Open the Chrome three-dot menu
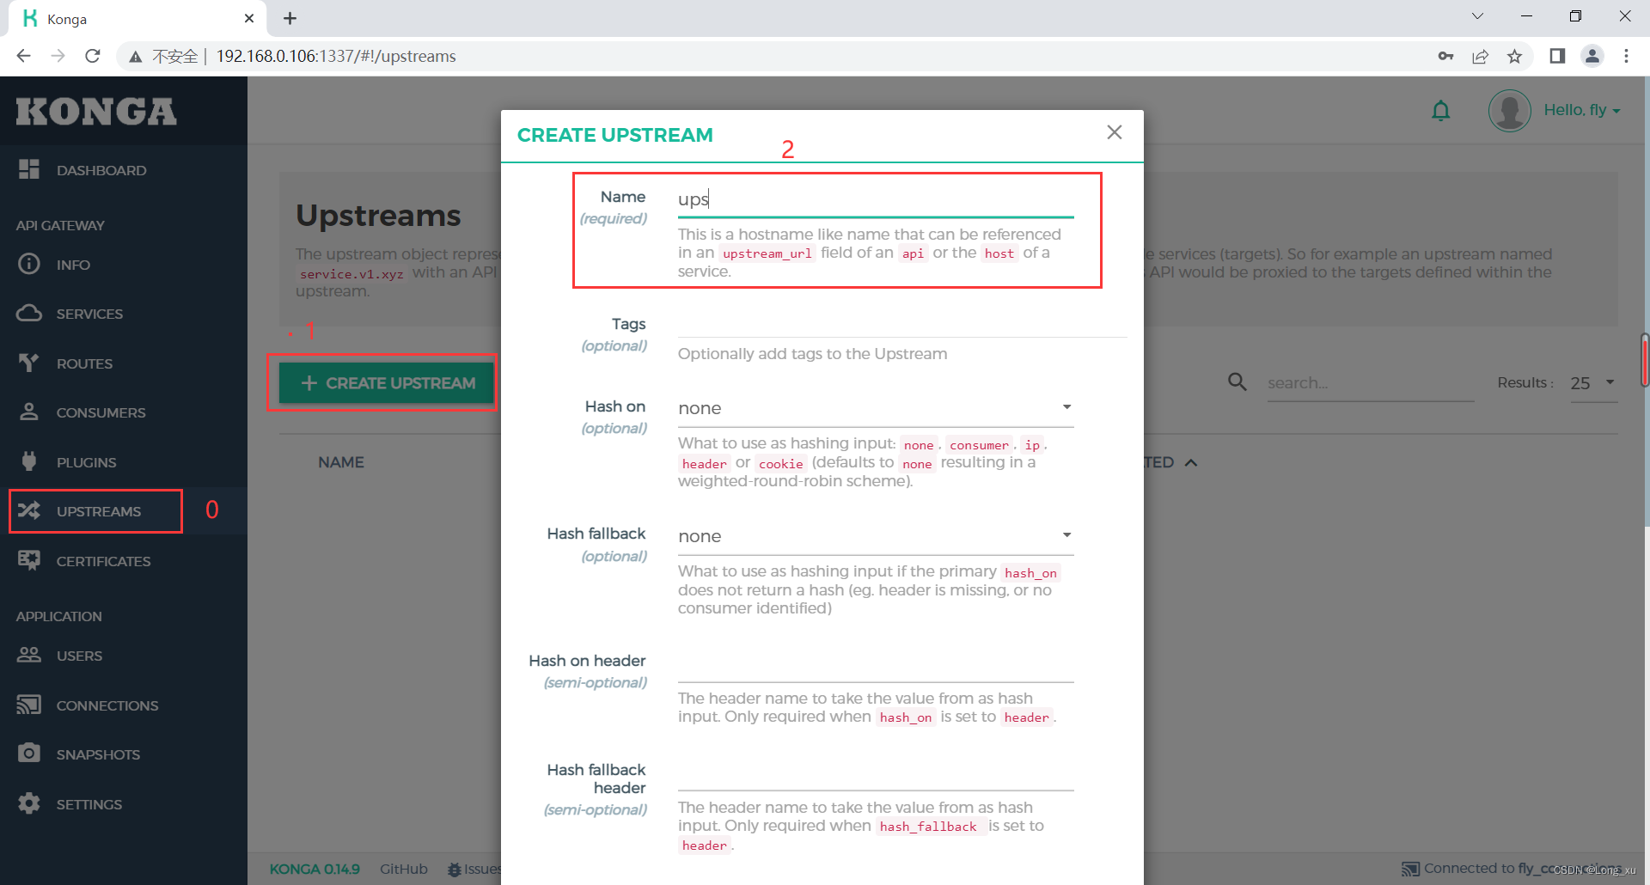Viewport: 1650px width, 885px height. tap(1626, 56)
